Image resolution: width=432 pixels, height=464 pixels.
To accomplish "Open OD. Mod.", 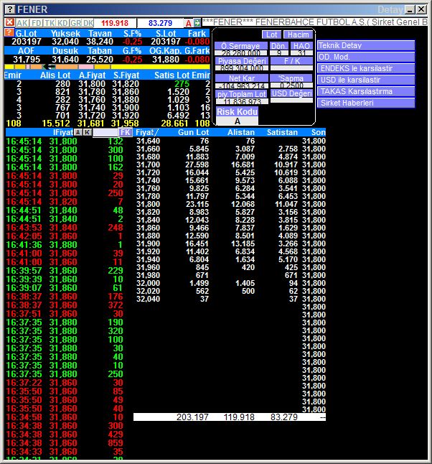I will tap(366, 57).
